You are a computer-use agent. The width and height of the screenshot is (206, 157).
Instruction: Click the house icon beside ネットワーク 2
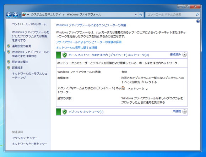[x=123, y=88]
